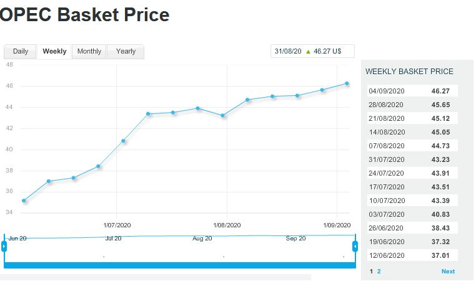
Task: Switch to the Daily tab
Action: [20, 52]
